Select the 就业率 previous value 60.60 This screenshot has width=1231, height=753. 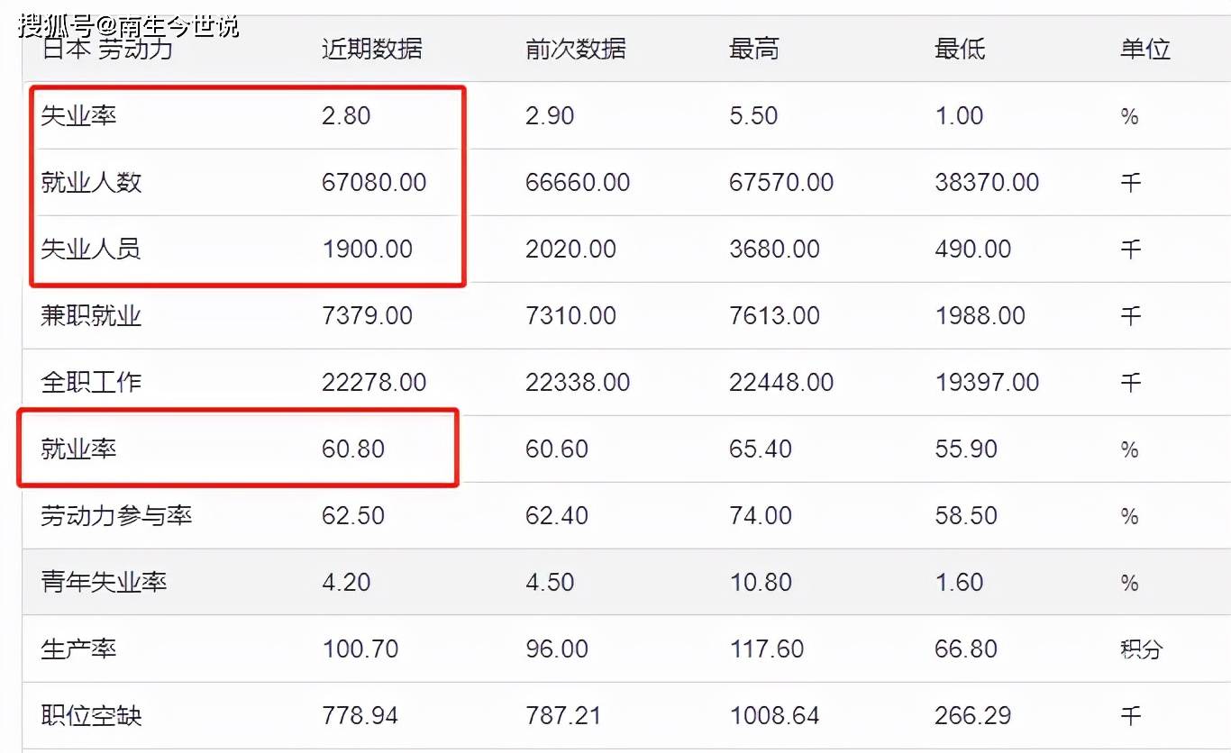[557, 449]
